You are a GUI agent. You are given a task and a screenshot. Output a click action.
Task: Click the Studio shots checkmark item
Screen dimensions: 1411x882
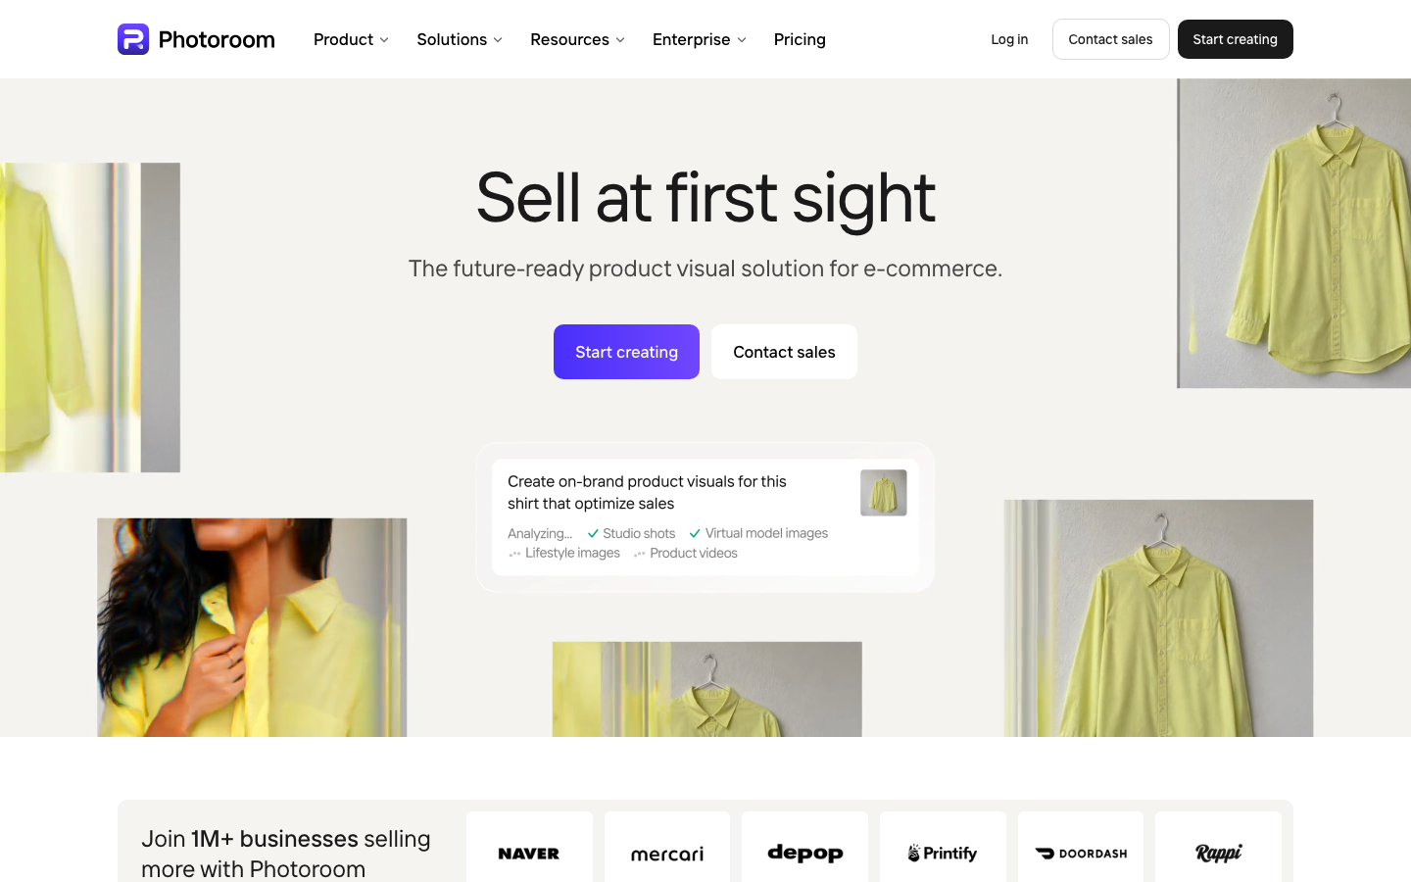(631, 533)
